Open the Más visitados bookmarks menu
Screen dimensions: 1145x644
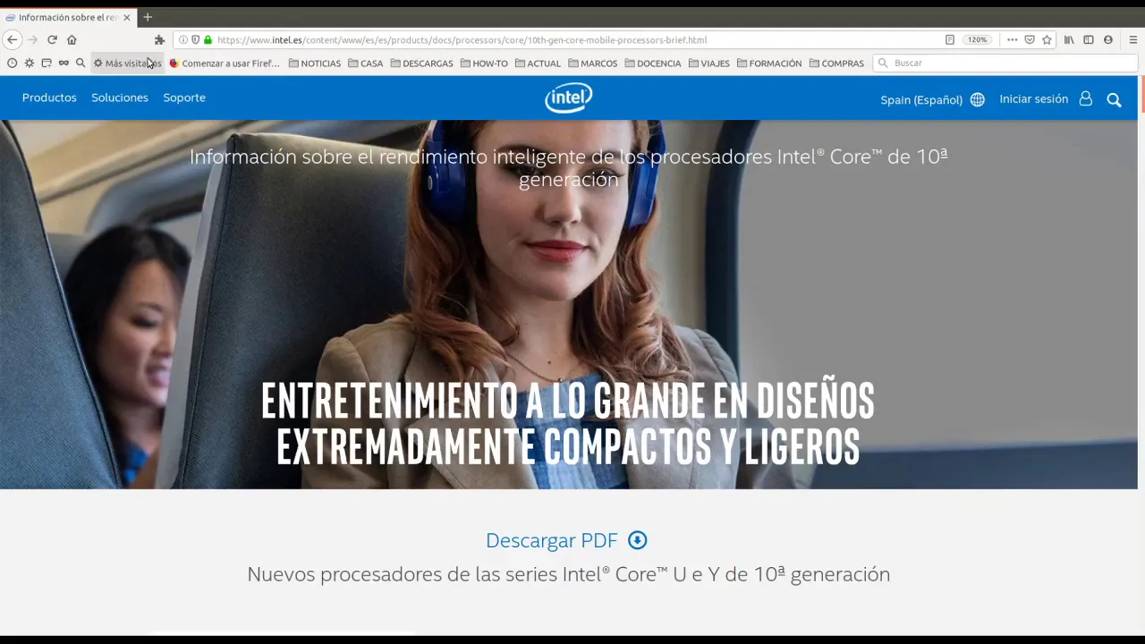point(127,64)
